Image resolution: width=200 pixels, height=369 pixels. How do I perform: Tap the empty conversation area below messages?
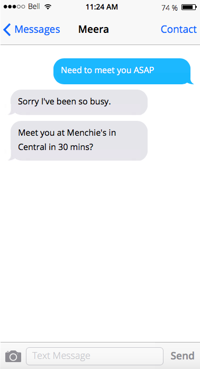coord(100,250)
